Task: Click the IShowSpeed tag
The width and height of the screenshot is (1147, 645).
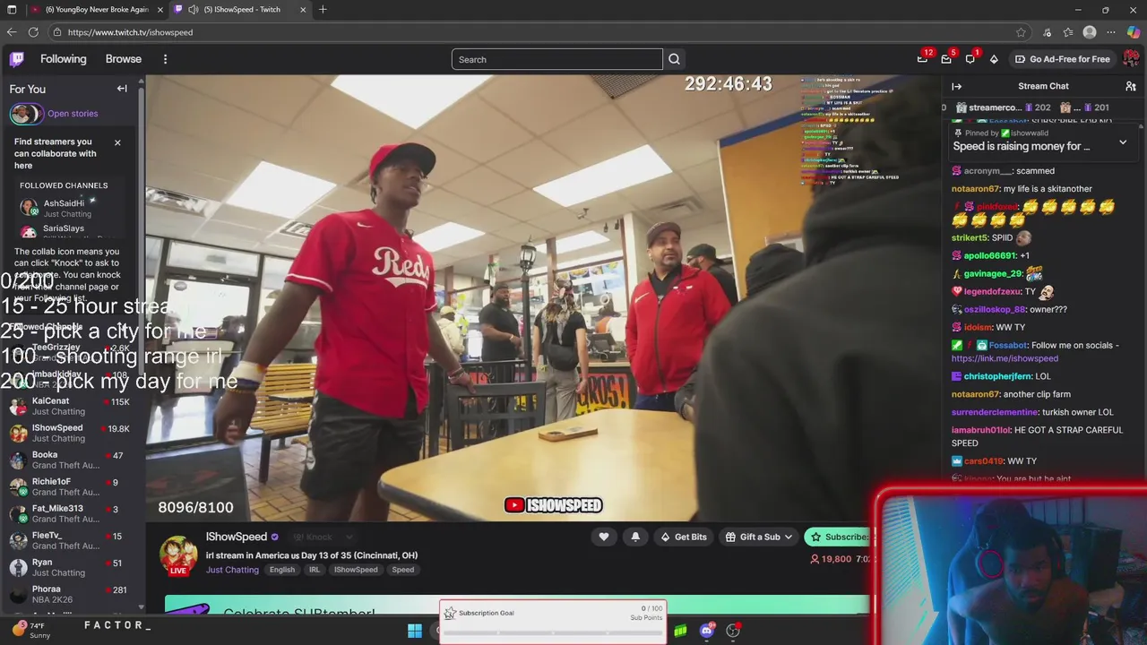Action: [x=356, y=570]
